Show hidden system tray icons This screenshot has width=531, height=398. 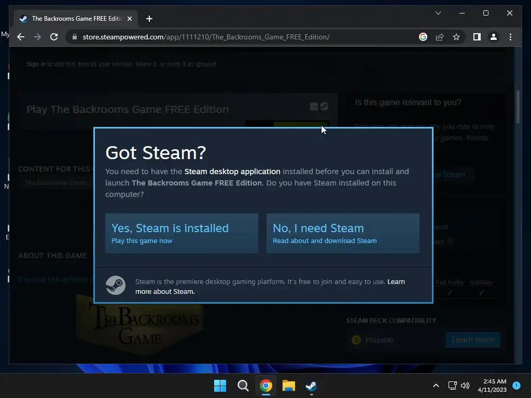pyautogui.click(x=436, y=386)
